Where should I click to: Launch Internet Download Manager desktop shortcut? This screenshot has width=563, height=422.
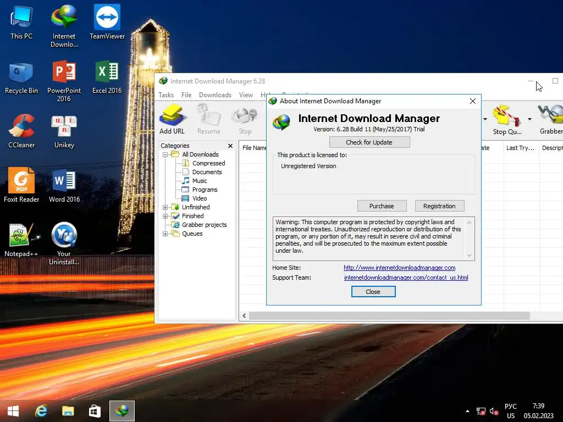pyautogui.click(x=64, y=26)
